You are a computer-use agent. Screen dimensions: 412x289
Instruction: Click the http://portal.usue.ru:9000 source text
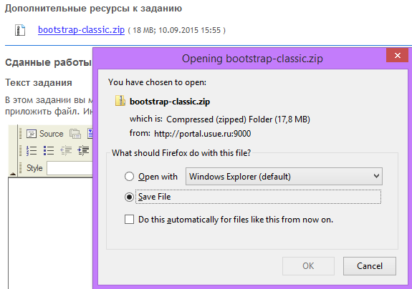202,134
